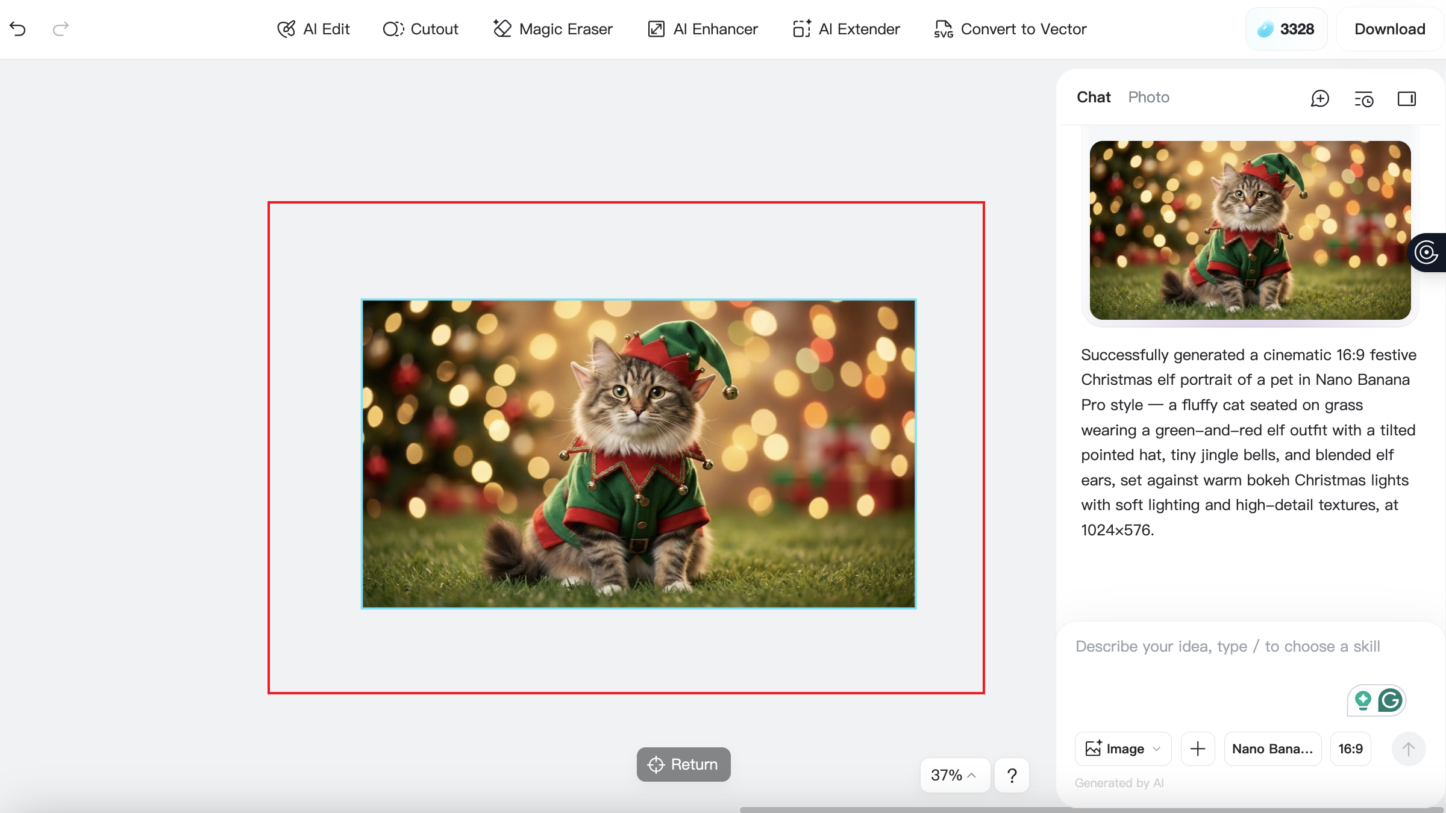Activate the Magic Eraser tool
This screenshot has height=813, width=1446.
pyautogui.click(x=553, y=29)
